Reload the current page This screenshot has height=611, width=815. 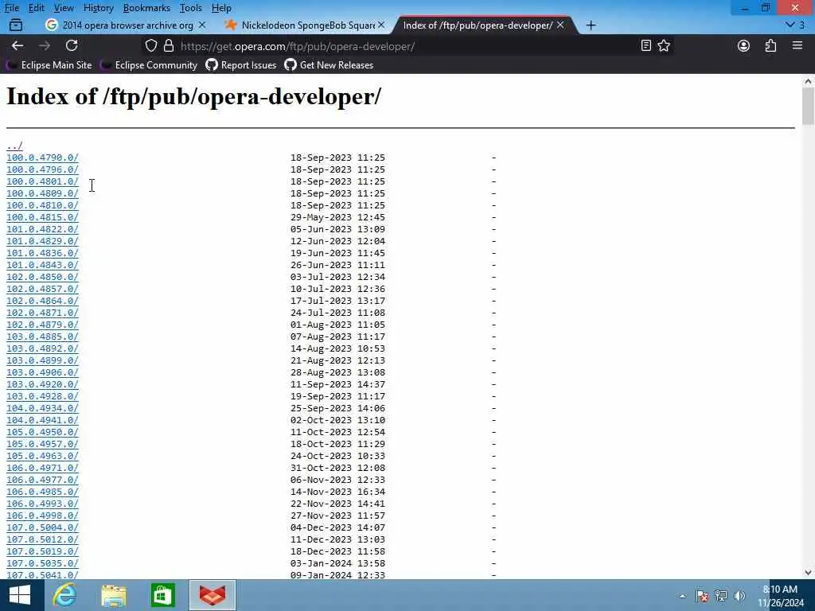coord(72,45)
